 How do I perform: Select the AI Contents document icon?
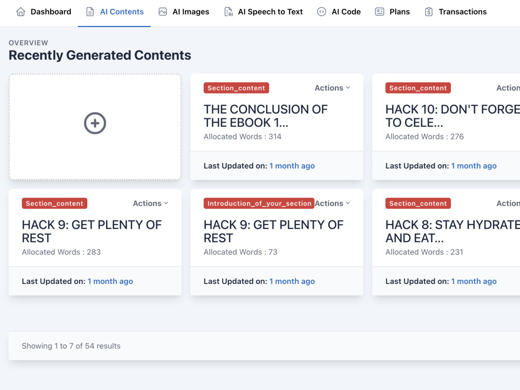[90, 11]
